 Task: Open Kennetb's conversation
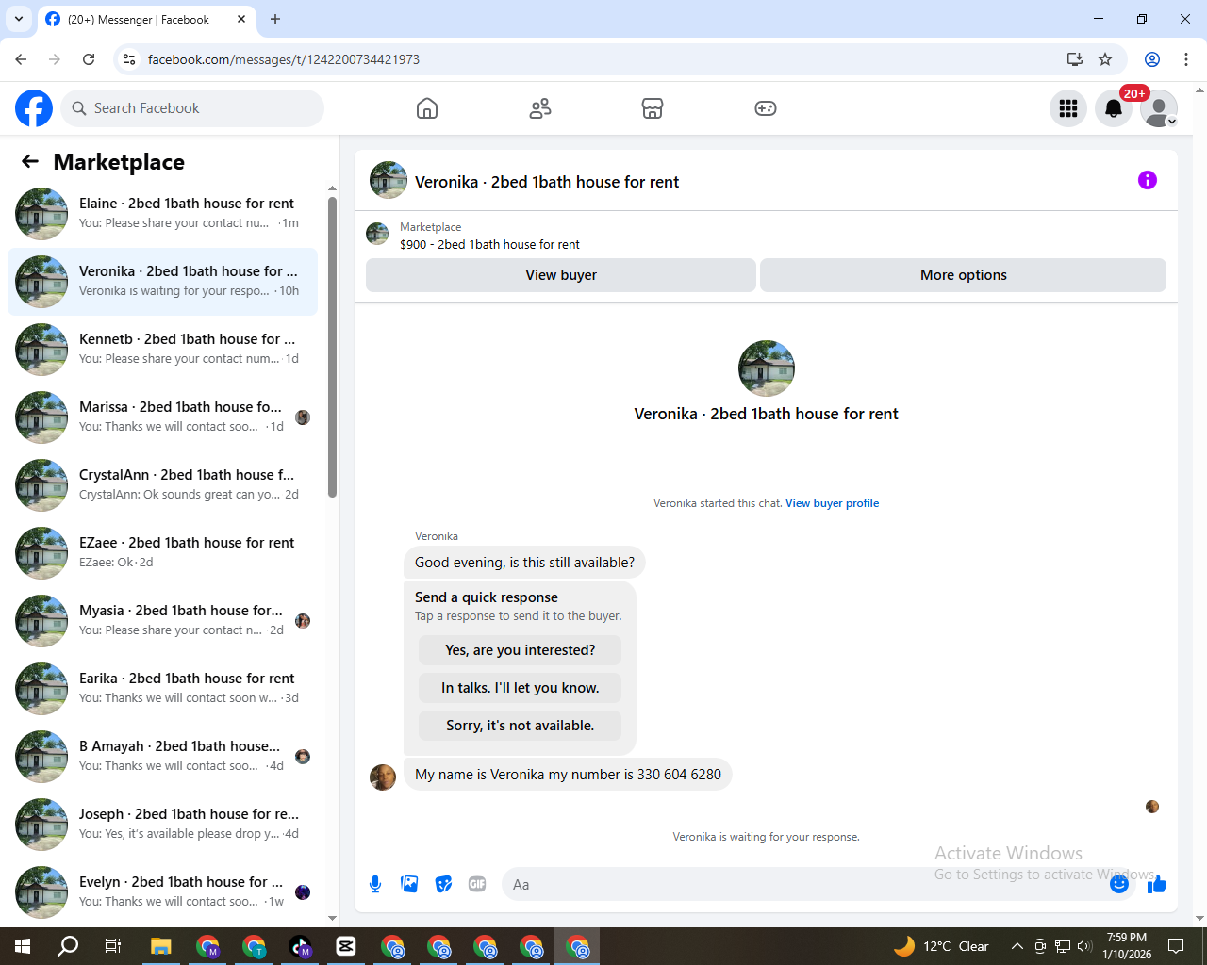coord(162,350)
